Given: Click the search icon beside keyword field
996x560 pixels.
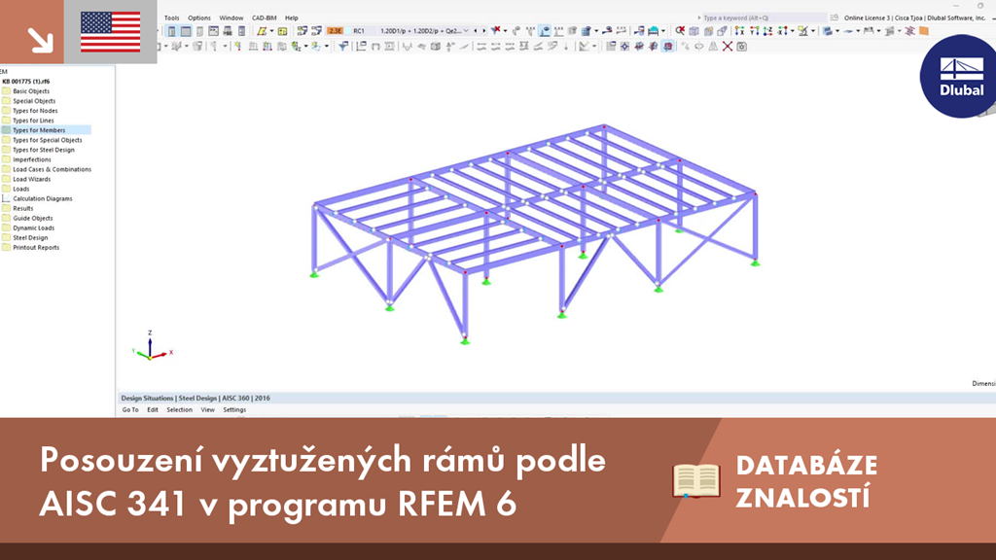Looking at the screenshot, I should [x=834, y=17].
